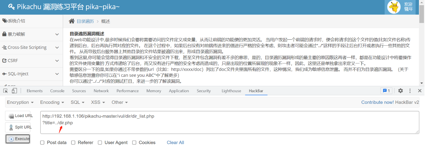Open the Pikachu avatar profile picture
This screenshot has width=425, height=153.
[394, 7]
